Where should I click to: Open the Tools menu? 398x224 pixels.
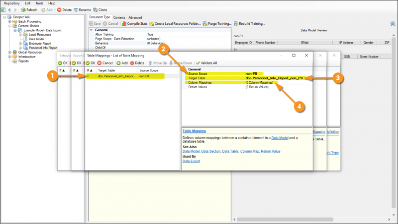point(39,3)
